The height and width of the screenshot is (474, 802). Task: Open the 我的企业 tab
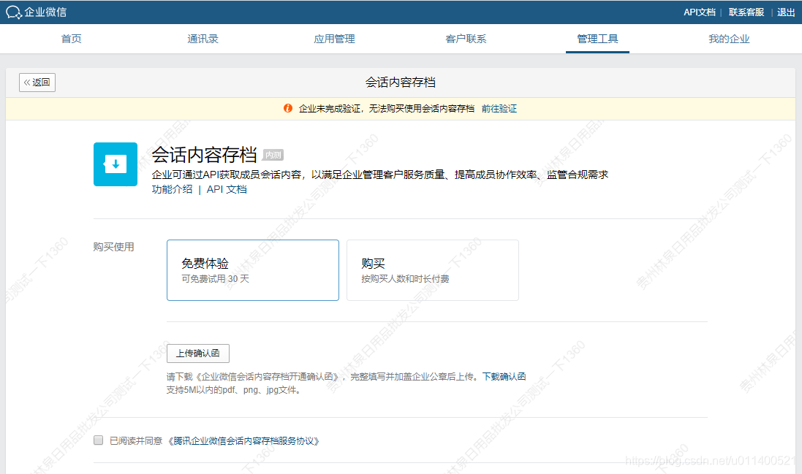pos(729,39)
